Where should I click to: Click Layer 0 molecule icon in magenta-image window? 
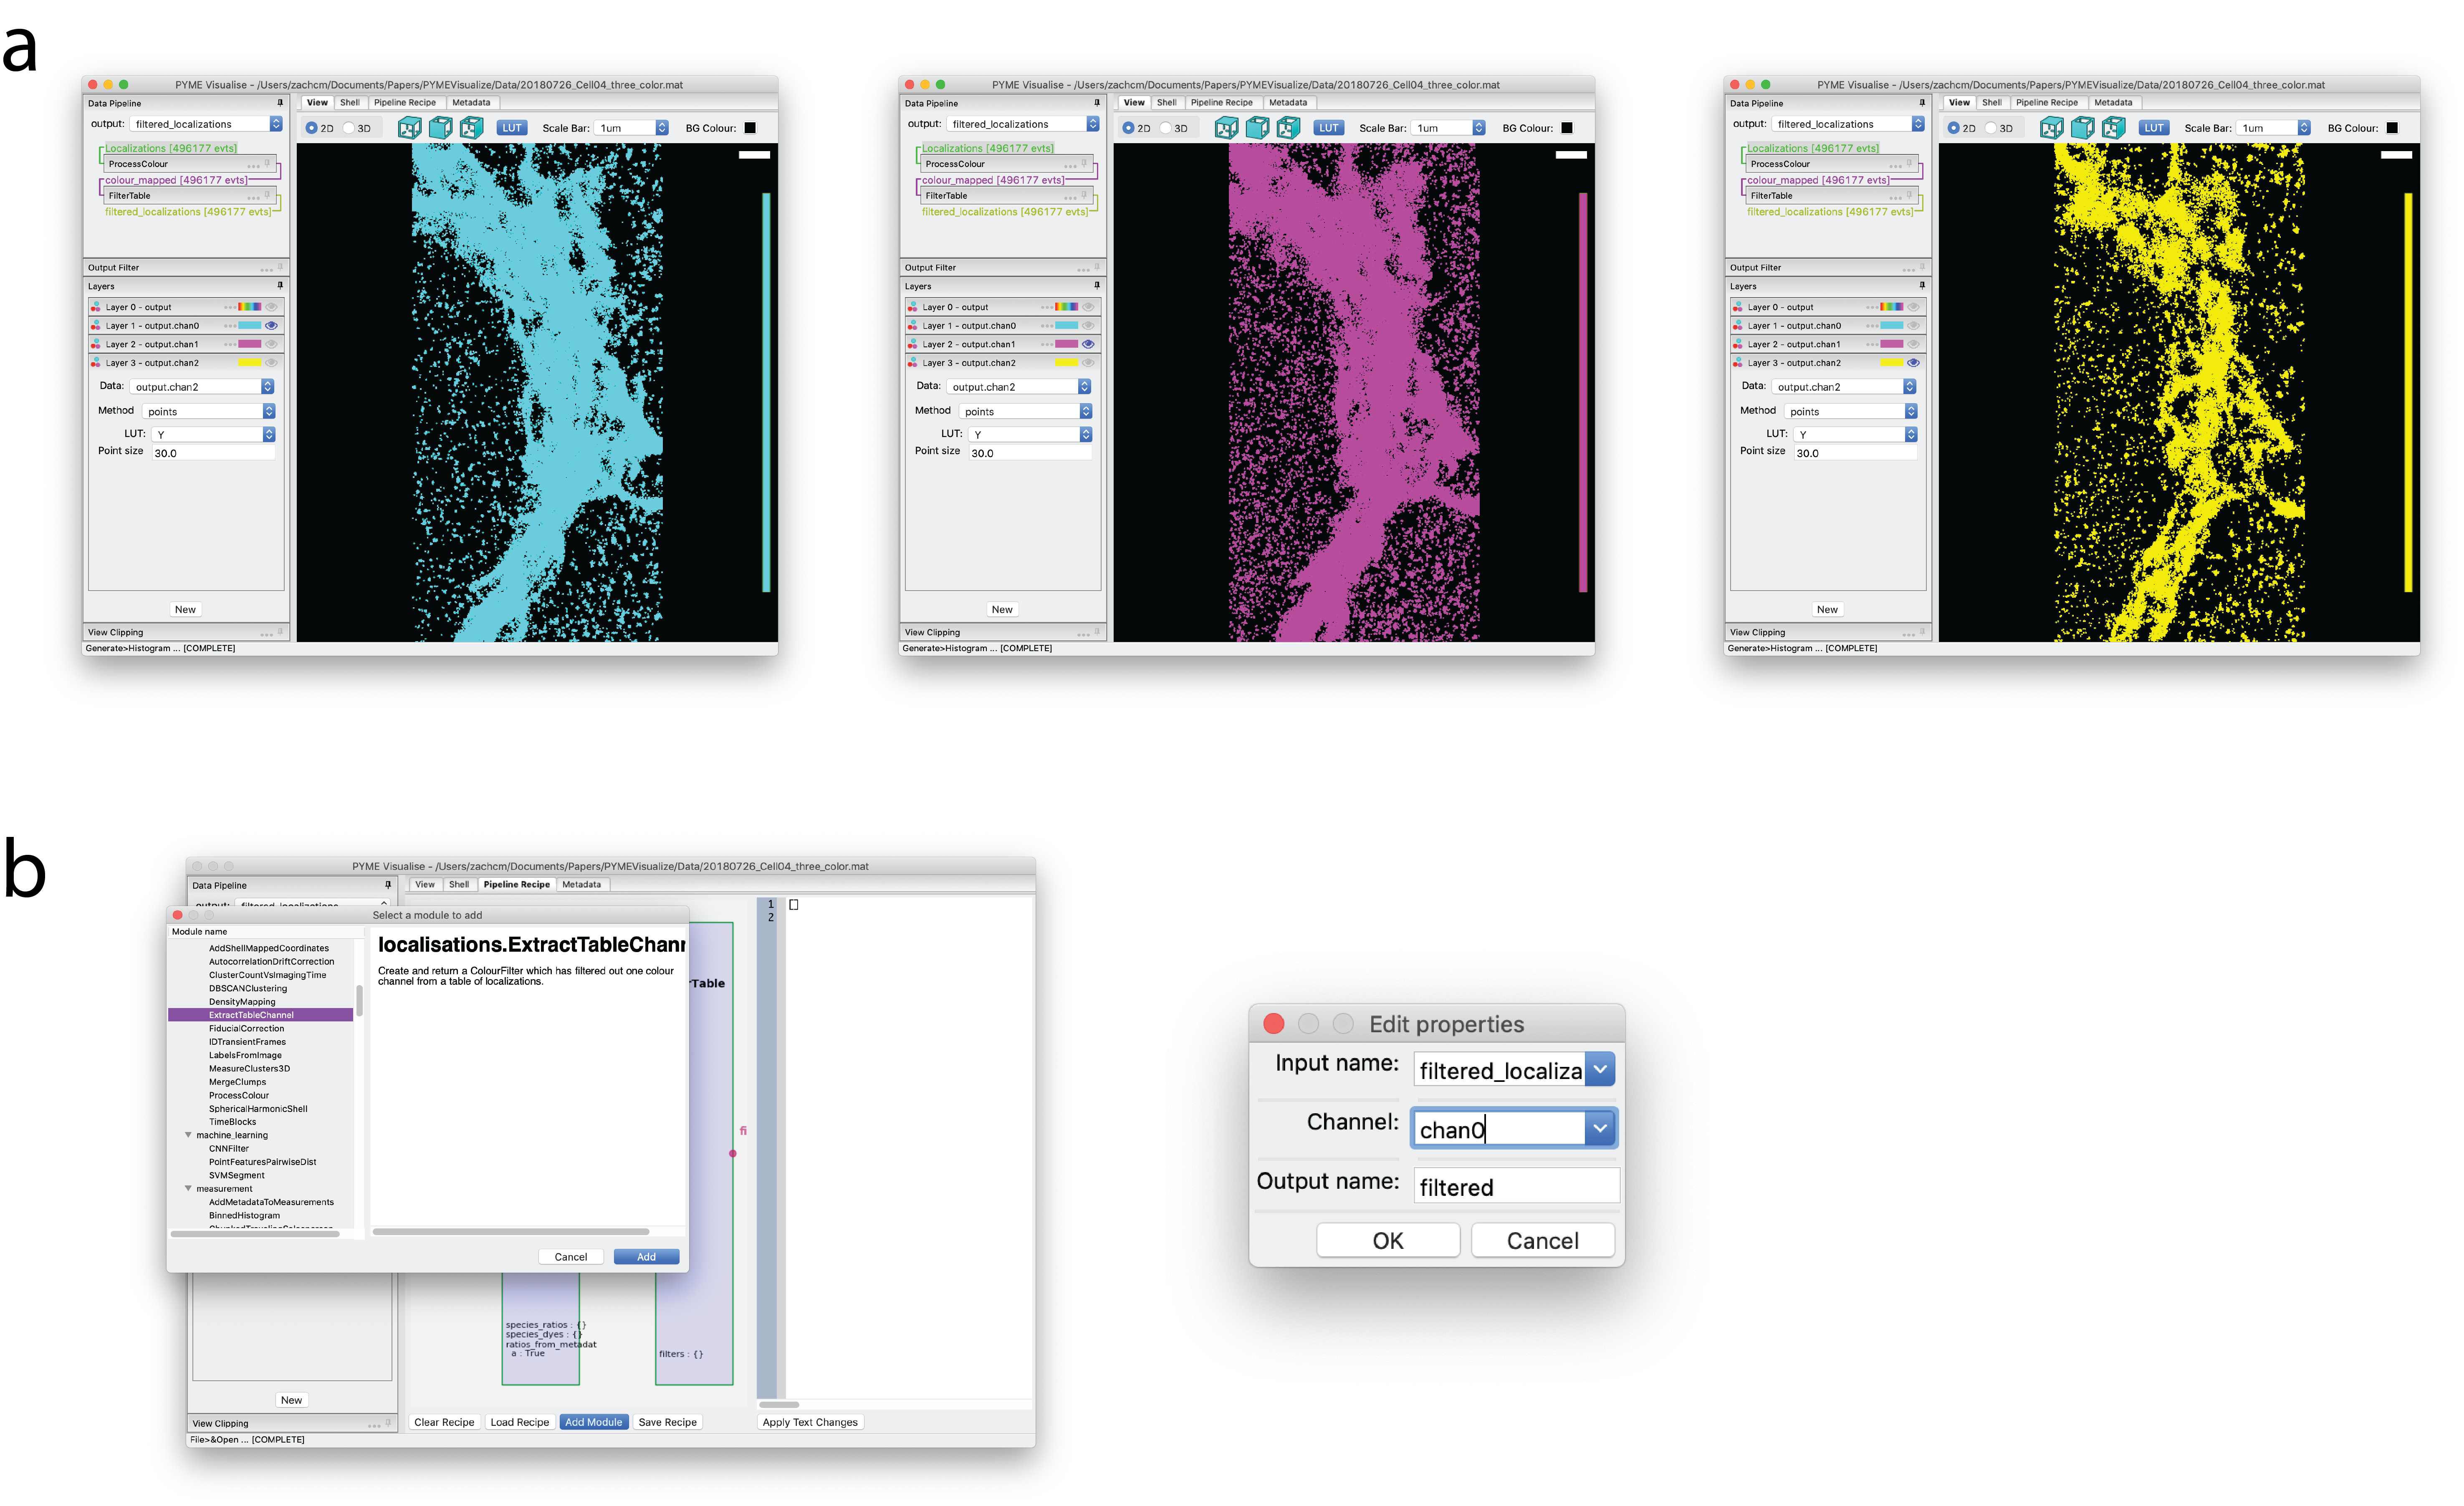pos(912,307)
